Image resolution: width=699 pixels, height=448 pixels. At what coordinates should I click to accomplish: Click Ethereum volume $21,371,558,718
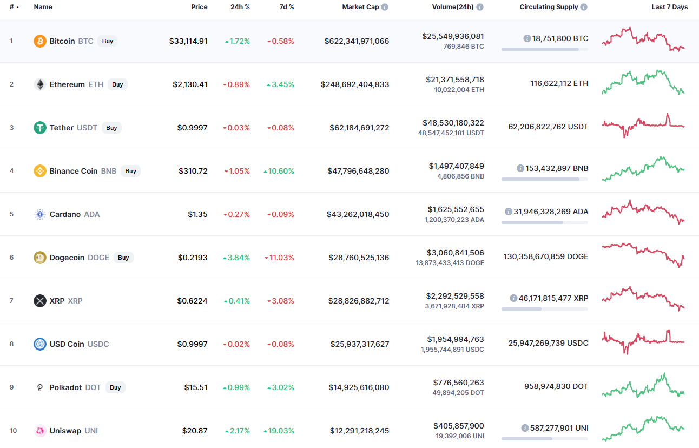455,80
